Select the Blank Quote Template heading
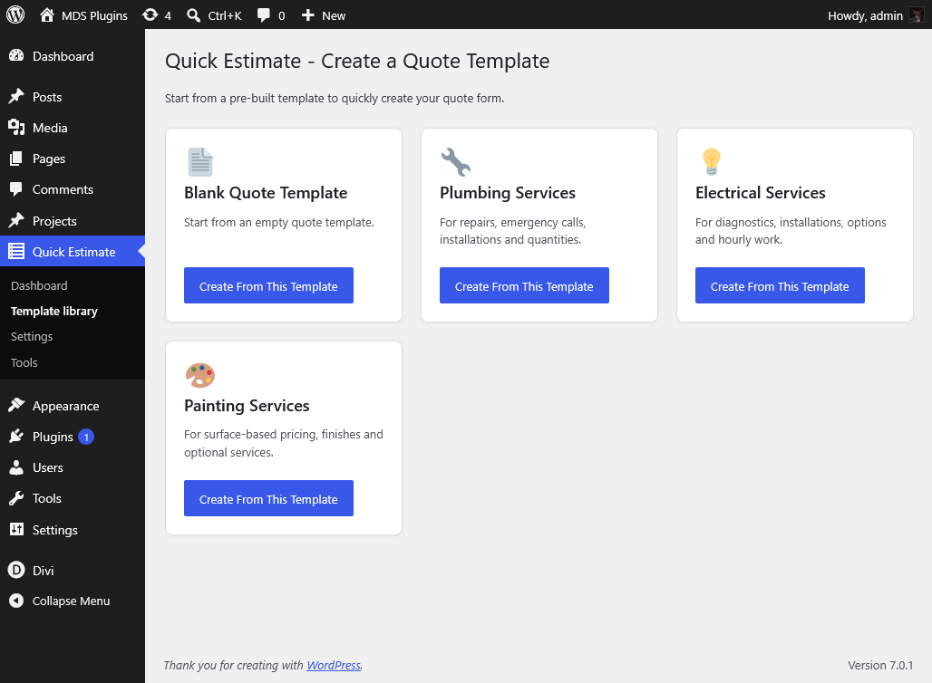932x683 pixels. click(266, 193)
